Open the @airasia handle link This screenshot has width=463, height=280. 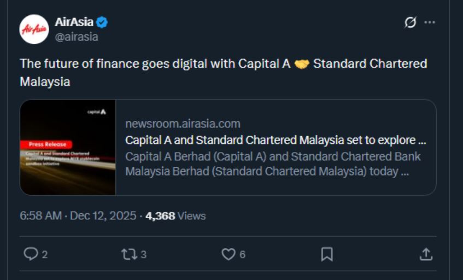[x=77, y=37]
